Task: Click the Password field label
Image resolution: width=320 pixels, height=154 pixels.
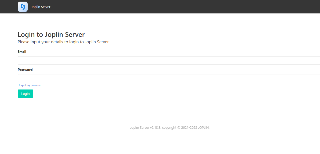Action: [x=25, y=70]
